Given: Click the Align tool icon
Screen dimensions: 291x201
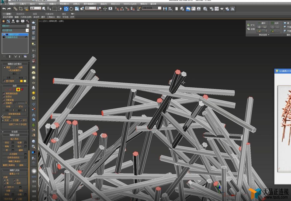Looking at the screenshot, I should tap(170, 9).
